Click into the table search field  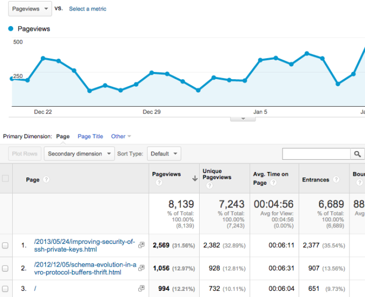(x=316, y=154)
